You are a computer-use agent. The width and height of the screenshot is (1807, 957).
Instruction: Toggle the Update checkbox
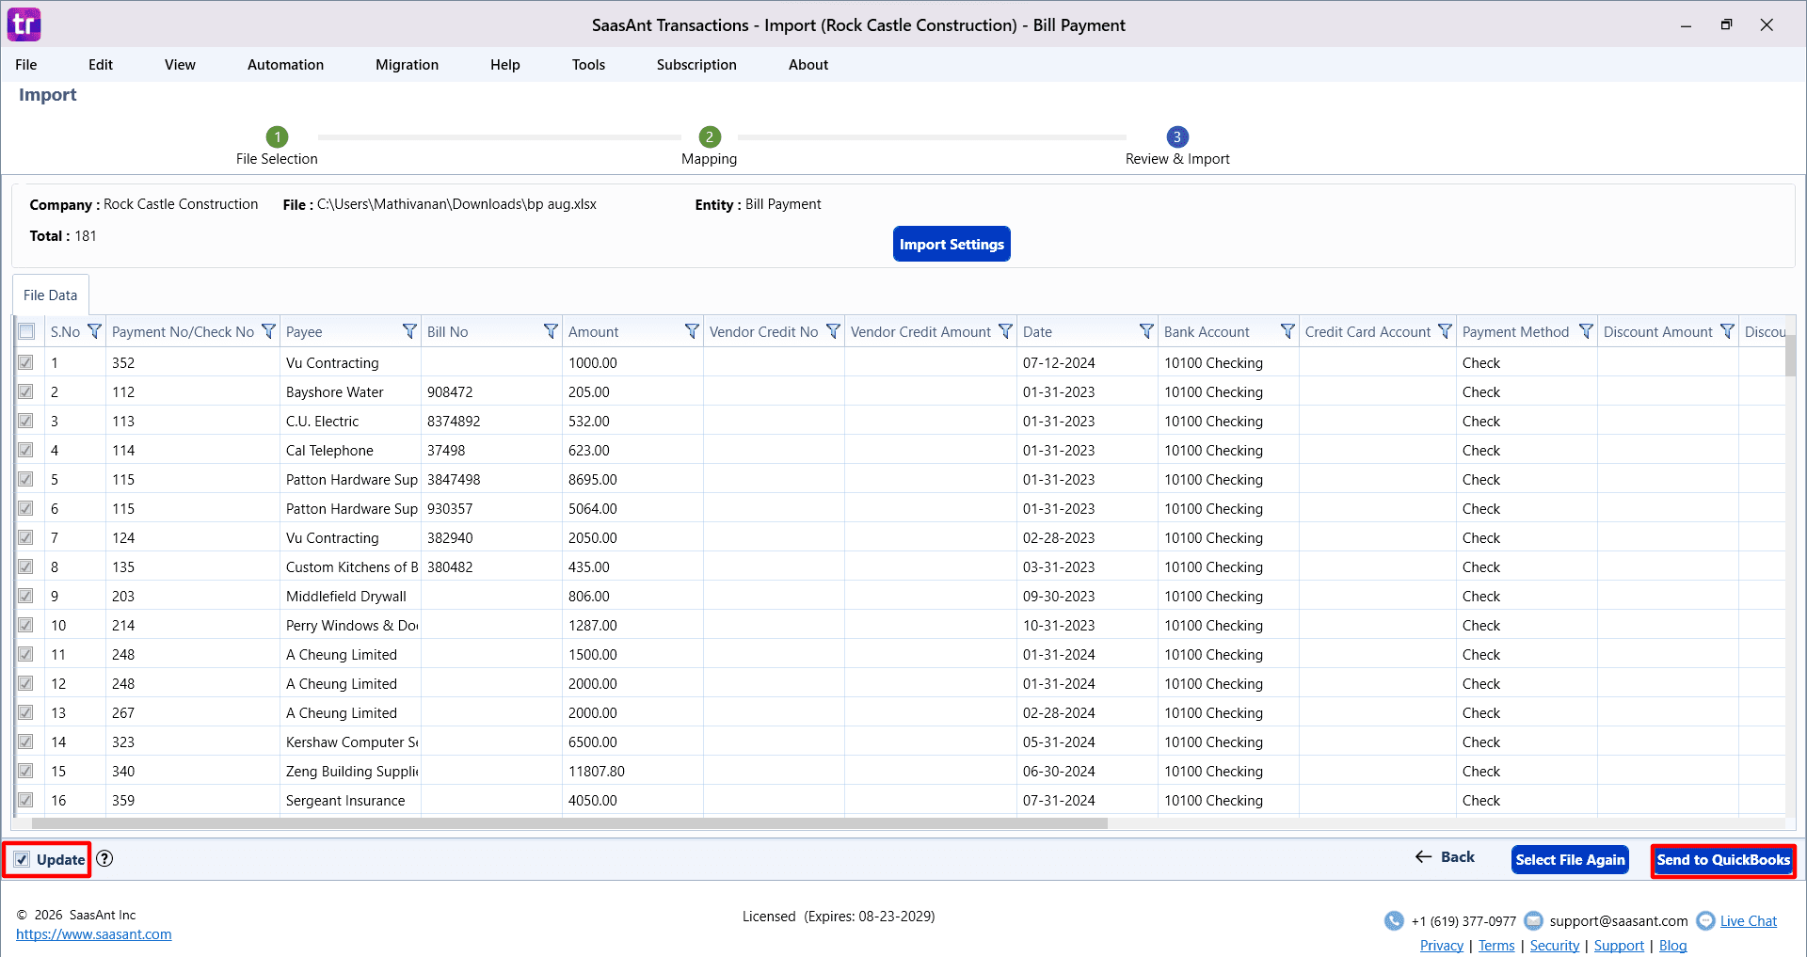22,859
